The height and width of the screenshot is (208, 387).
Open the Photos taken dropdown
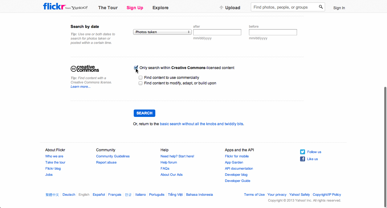click(x=162, y=32)
